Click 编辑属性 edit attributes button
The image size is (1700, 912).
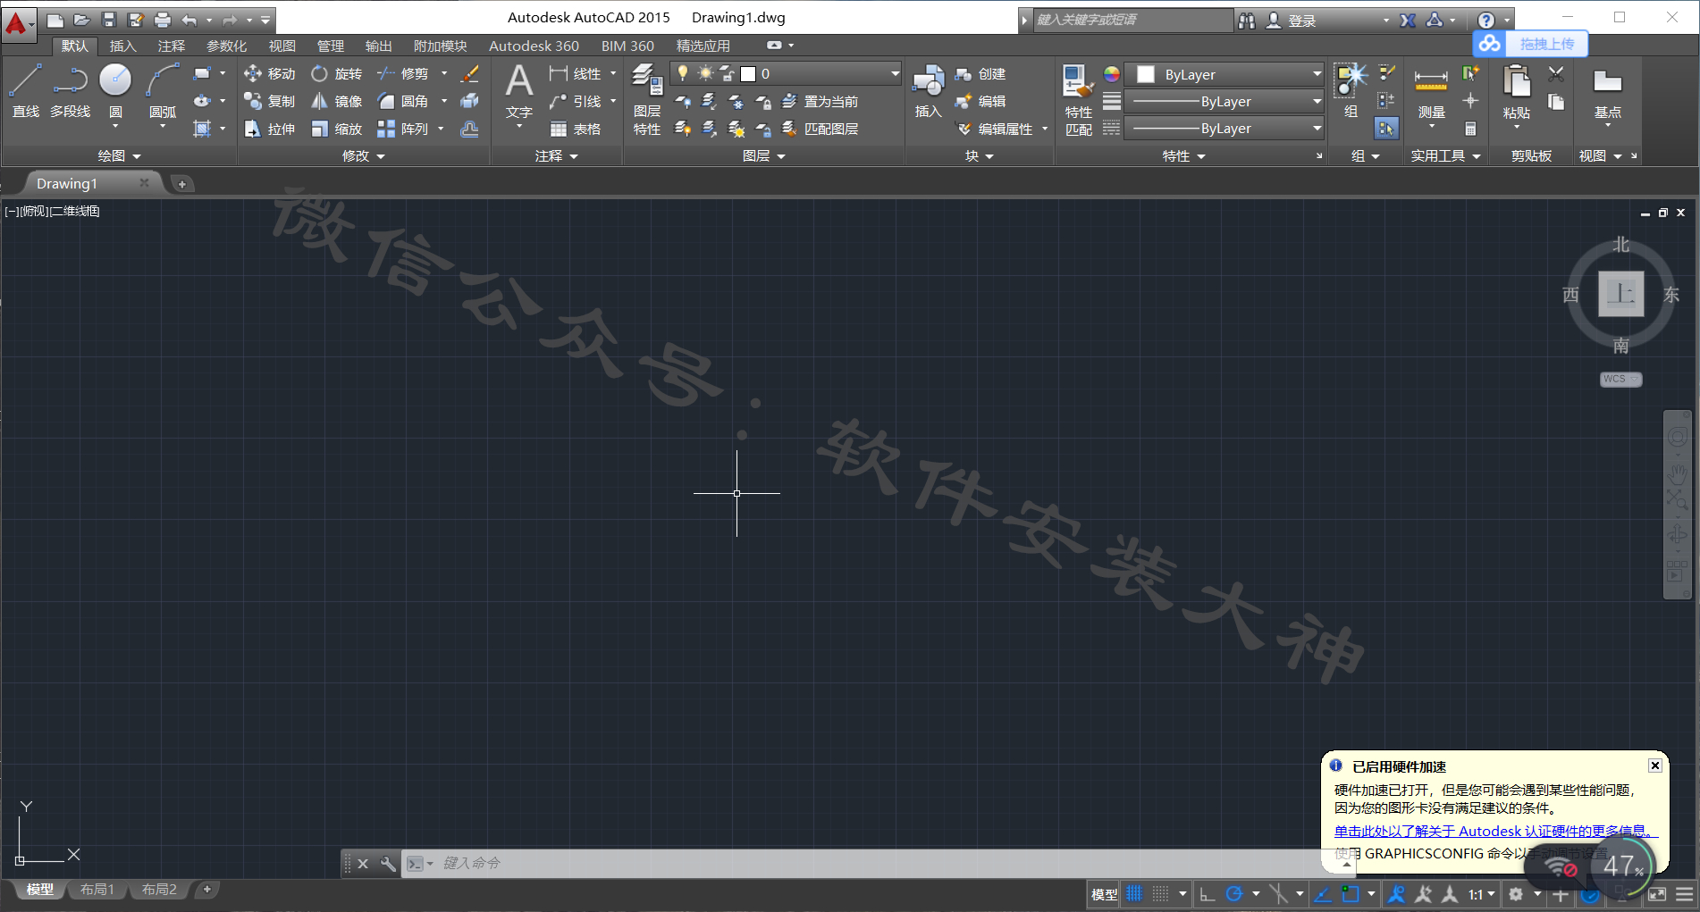tap(995, 129)
